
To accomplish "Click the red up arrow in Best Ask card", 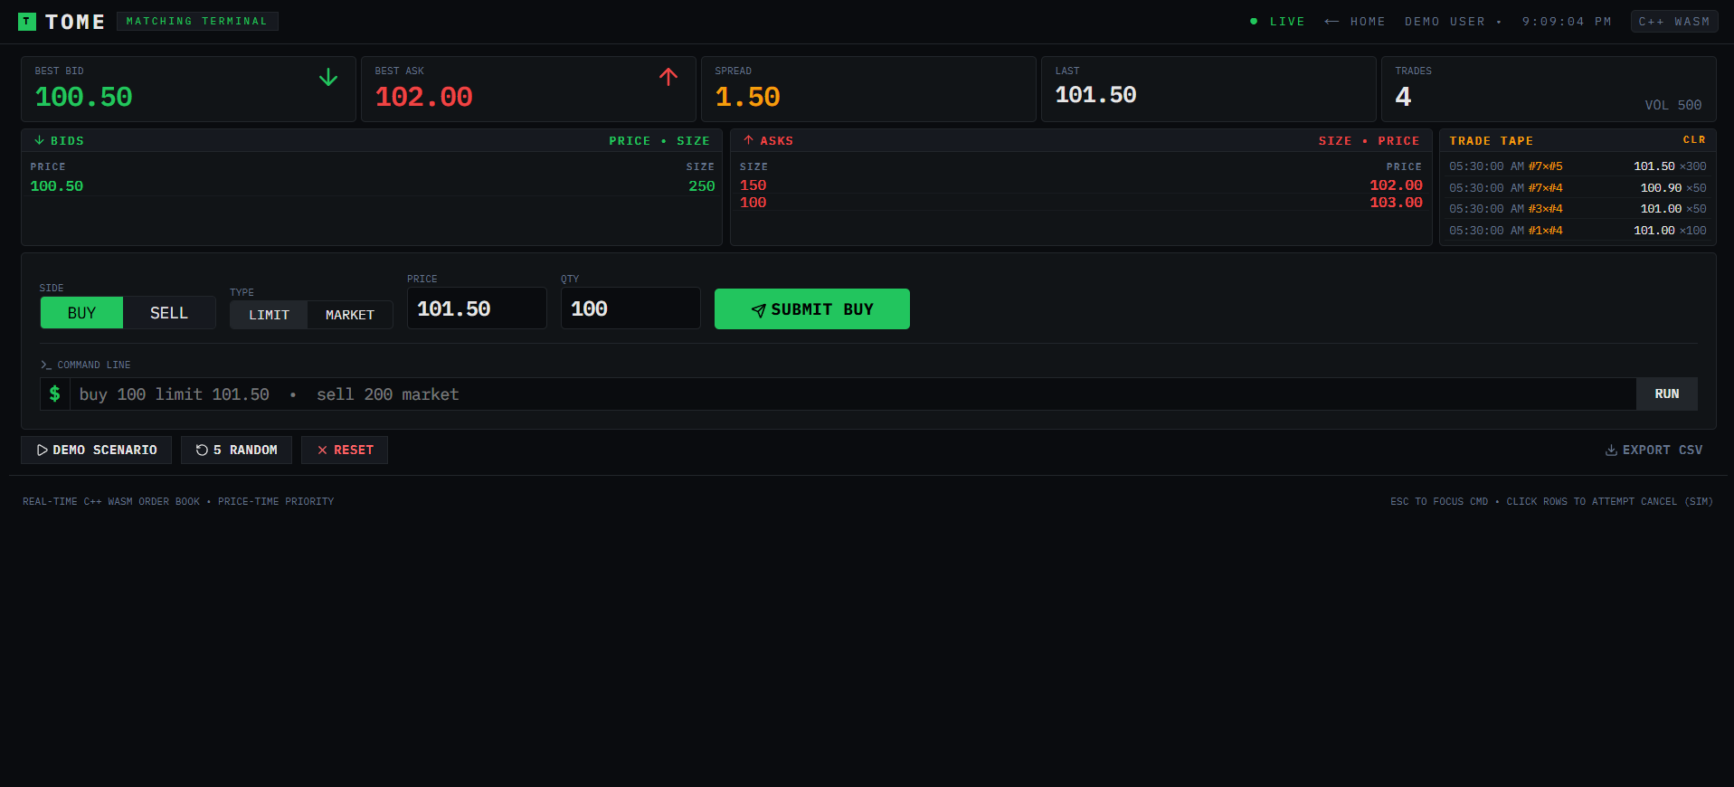I will pyautogui.click(x=668, y=78).
